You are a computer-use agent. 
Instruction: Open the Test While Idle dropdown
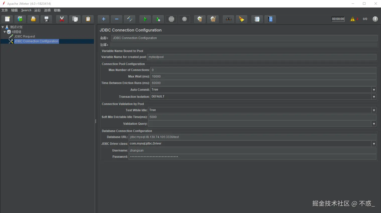(x=374, y=110)
